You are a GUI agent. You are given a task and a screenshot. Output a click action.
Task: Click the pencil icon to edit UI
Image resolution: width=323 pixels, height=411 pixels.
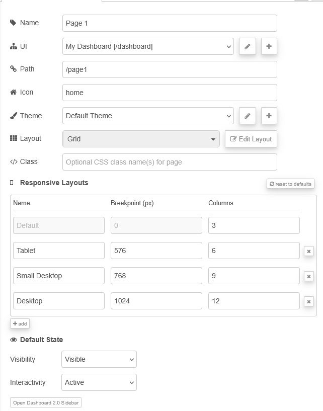(x=247, y=46)
